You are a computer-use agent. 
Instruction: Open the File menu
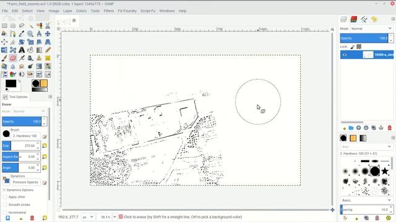5,11
